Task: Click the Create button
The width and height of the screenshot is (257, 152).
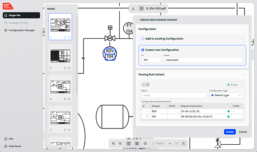Action: 229,132
